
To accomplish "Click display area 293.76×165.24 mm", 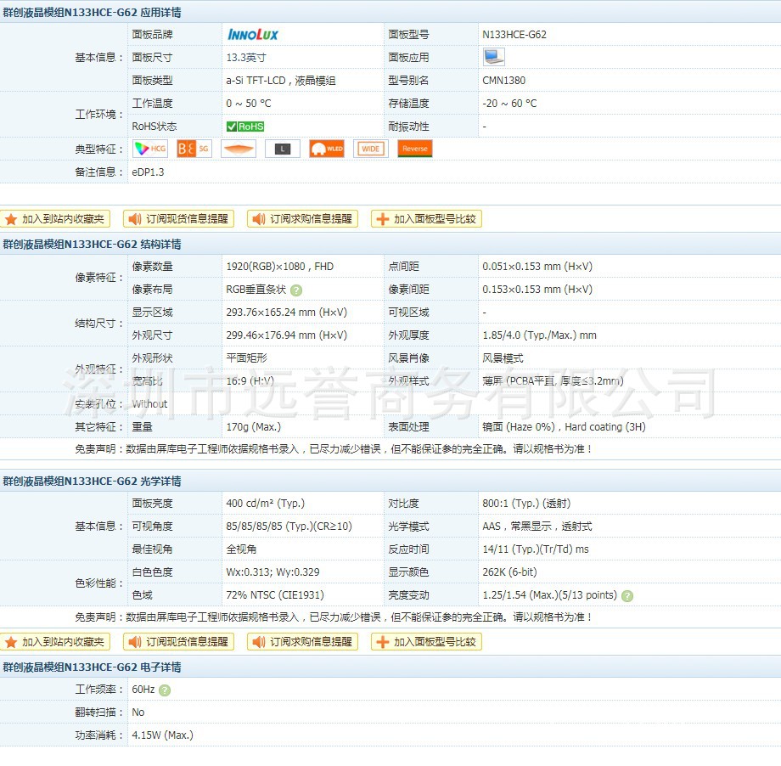I will click(x=286, y=312).
